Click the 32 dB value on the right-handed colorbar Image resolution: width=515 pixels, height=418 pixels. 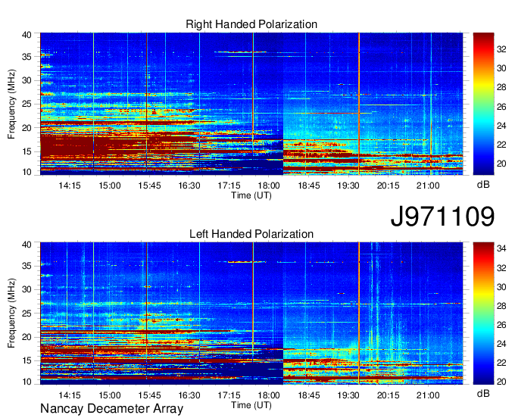point(501,49)
